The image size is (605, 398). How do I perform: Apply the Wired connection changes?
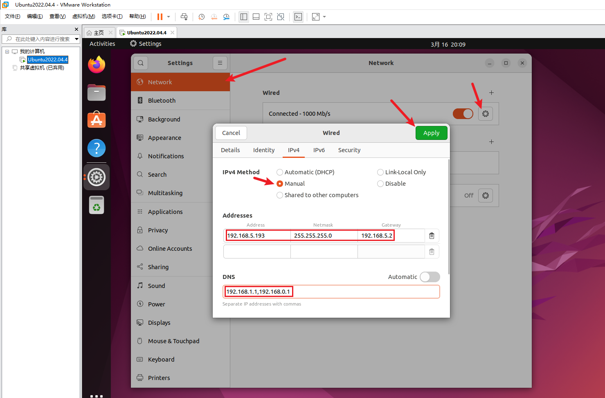432,133
